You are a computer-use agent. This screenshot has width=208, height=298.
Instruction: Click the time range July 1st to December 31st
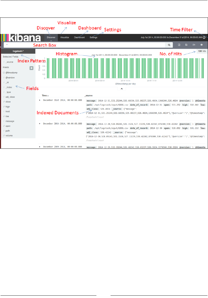[x=171, y=37]
